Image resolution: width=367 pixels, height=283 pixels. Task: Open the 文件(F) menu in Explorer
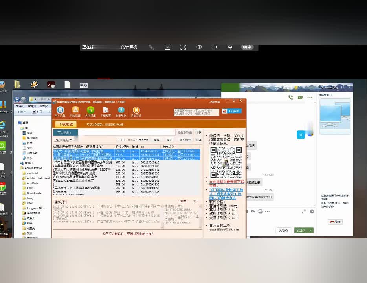coord(20,106)
